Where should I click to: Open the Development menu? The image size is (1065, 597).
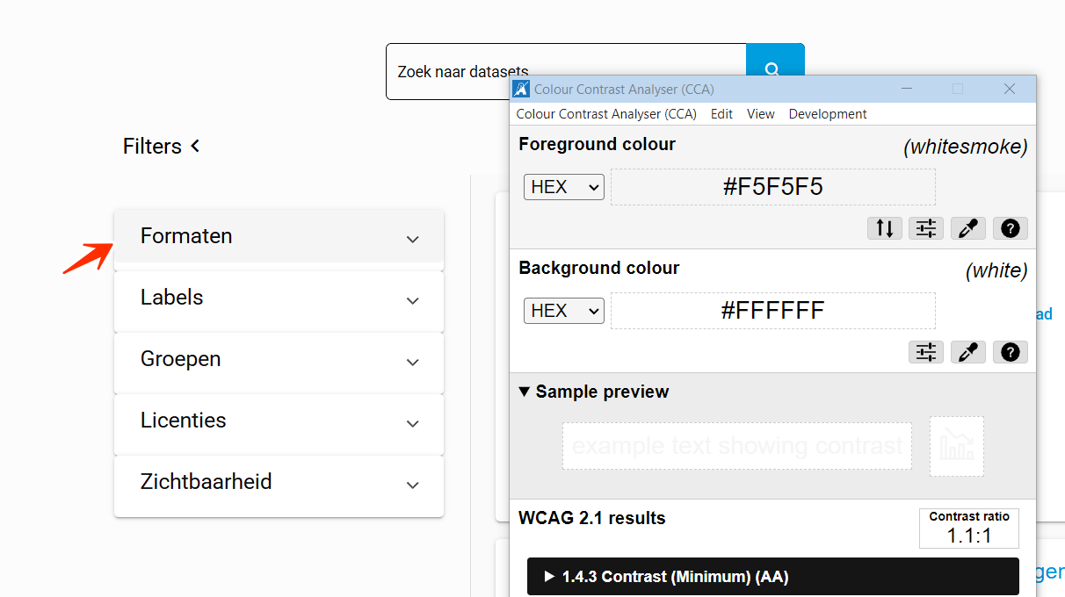(x=827, y=114)
